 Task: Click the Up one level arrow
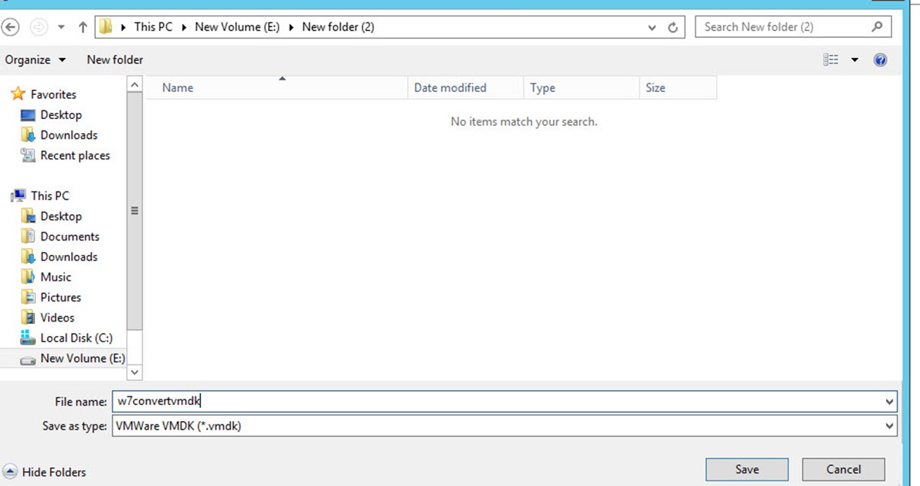83,27
